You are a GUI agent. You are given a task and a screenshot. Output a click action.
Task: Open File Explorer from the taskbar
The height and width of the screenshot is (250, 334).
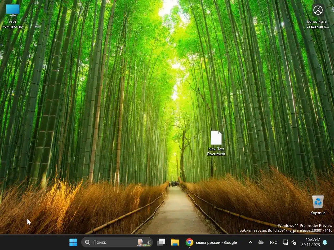pos(175,242)
